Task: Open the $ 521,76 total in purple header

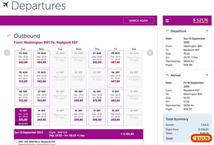Action: (200, 20)
